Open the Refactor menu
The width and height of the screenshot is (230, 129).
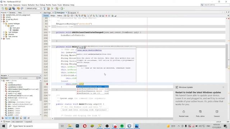pyautogui.click(x=31, y=5)
